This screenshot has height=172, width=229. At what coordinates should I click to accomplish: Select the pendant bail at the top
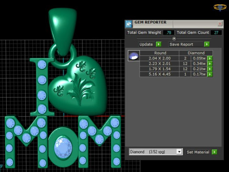(62, 32)
